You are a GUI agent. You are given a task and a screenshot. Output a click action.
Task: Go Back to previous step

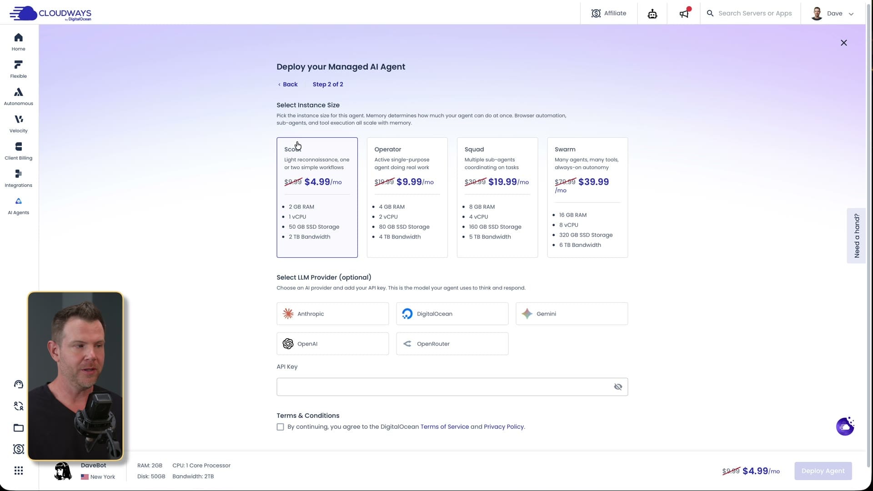288,84
